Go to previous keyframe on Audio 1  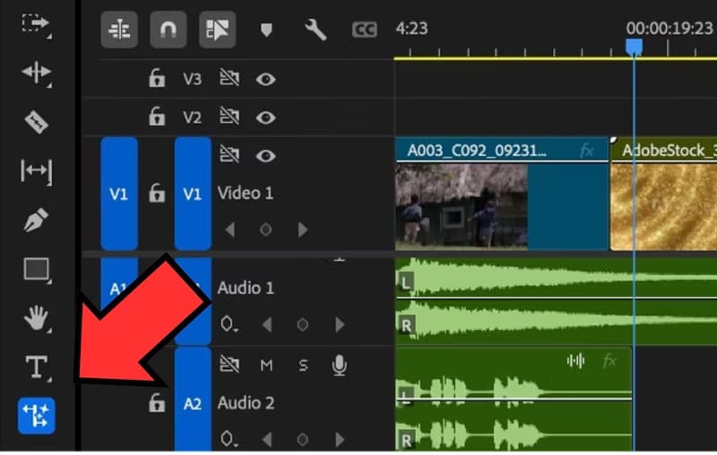[x=267, y=324]
